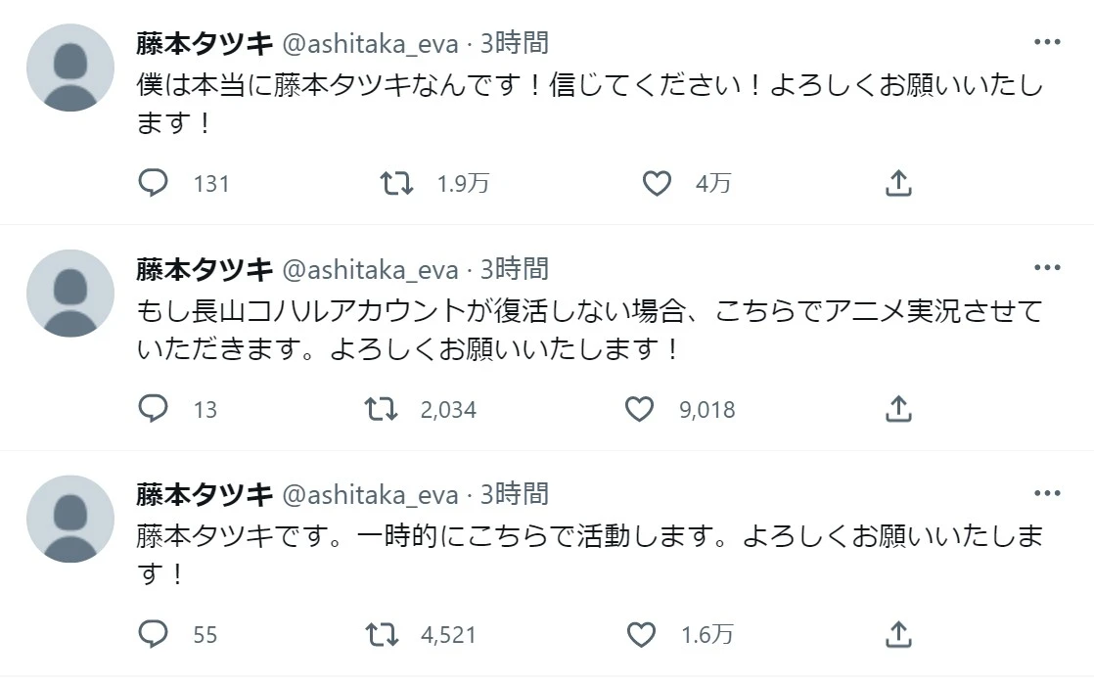Like the first tweet with 4万 likes
The image size is (1094, 683).
[x=656, y=182]
